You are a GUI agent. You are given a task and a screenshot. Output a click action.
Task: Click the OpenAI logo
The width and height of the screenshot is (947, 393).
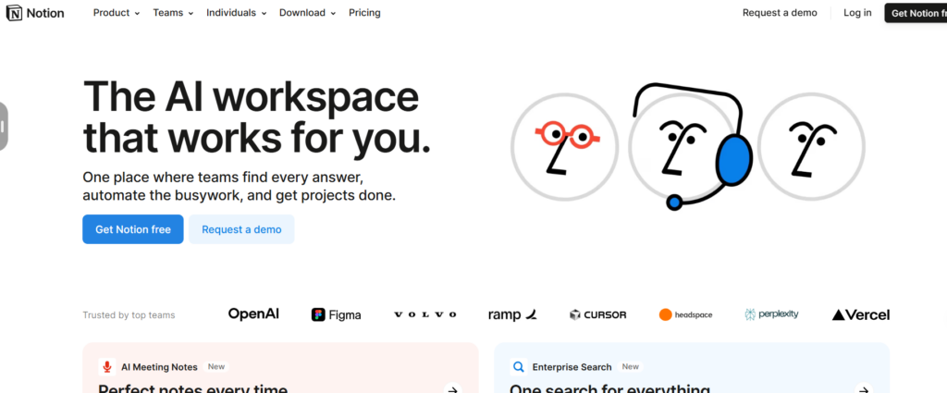pyautogui.click(x=253, y=314)
